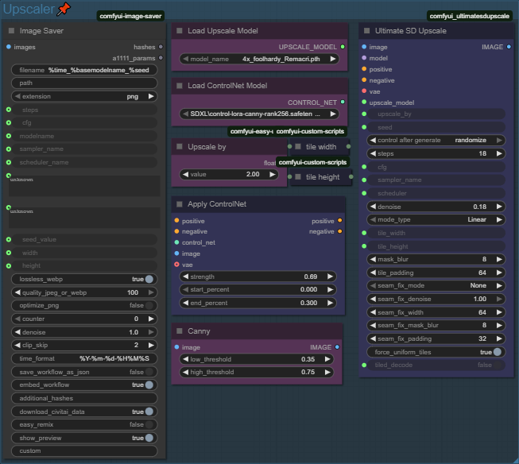
Task: Click the comfyui-custom-scripts badge above tile width
Action: click(x=310, y=131)
